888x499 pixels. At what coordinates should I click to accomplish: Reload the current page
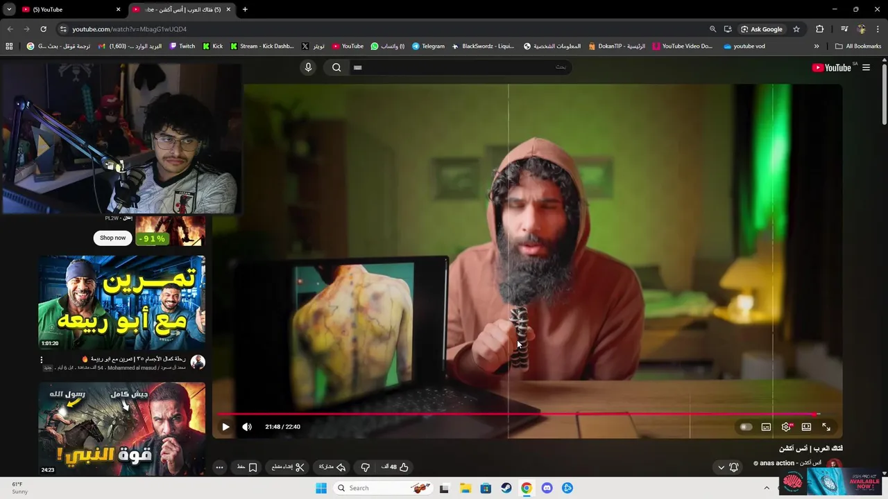pyautogui.click(x=43, y=29)
